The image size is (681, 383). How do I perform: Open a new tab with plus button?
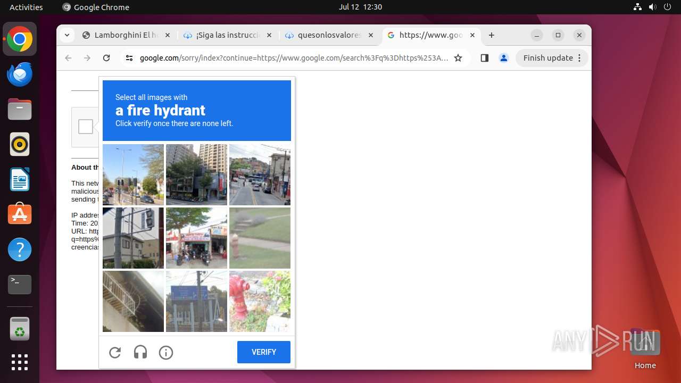pyautogui.click(x=492, y=35)
